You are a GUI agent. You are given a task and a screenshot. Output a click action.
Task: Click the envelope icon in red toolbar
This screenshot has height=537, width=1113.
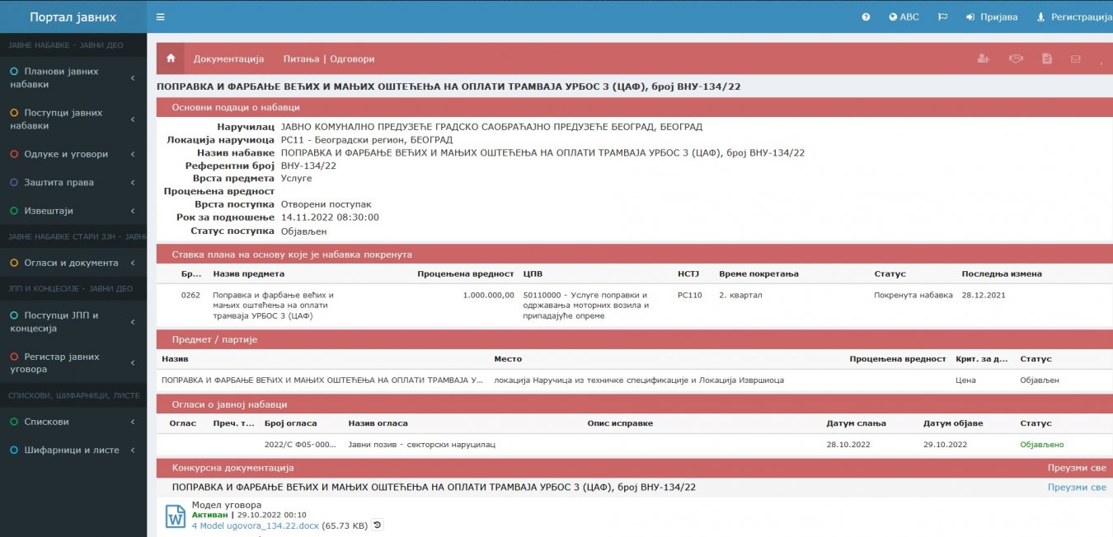coord(1075,58)
